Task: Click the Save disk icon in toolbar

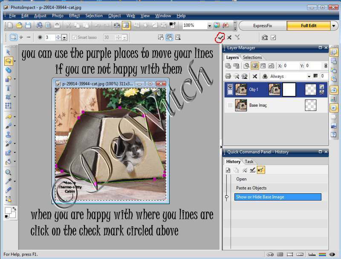Action: coord(28,26)
